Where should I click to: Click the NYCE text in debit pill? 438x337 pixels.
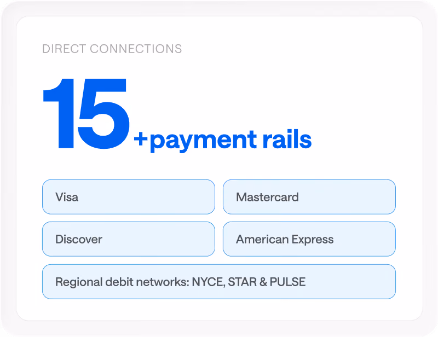[209, 282]
